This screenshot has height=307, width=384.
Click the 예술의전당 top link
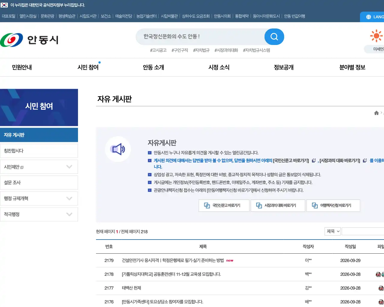tap(124, 16)
